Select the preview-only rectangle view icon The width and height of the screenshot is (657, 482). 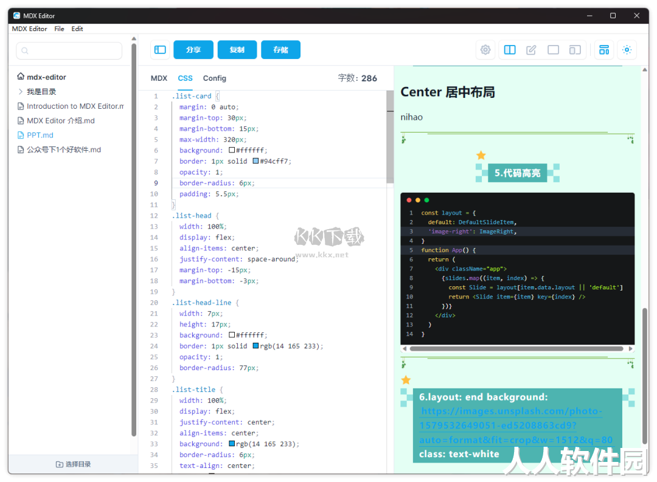pos(553,50)
